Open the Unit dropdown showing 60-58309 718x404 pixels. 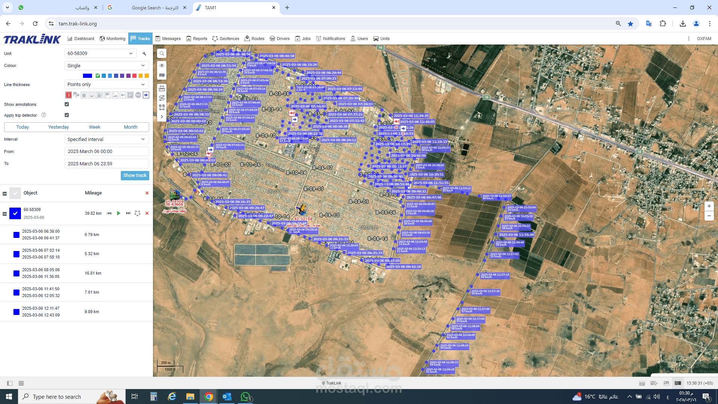click(x=100, y=53)
